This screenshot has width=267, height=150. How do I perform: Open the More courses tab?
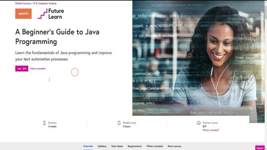coord(174,146)
